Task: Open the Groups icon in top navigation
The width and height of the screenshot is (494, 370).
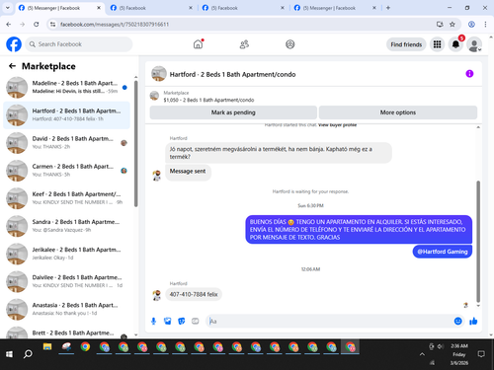Action: (x=289, y=44)
